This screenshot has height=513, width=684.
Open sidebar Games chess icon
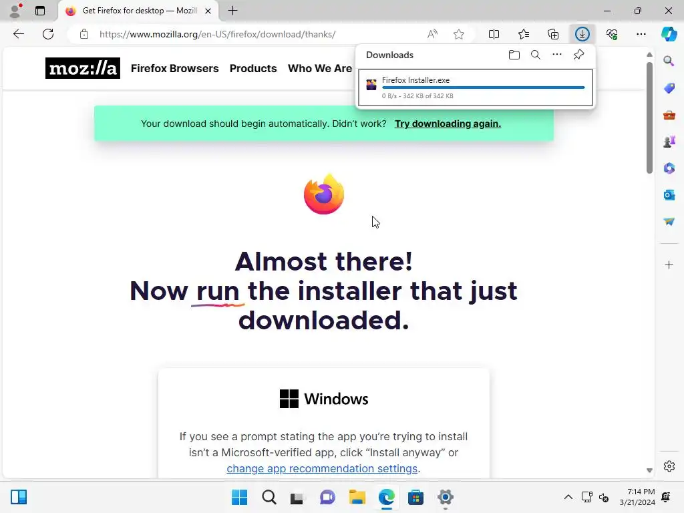(669, 142)
